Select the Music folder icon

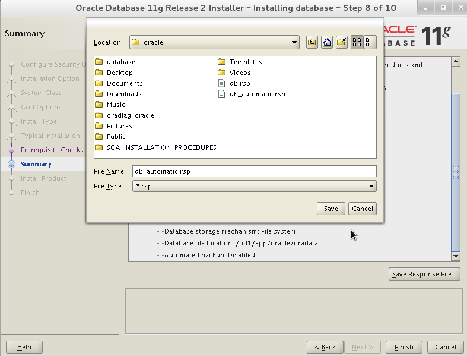pyautogui.click(x=99, y=105)
